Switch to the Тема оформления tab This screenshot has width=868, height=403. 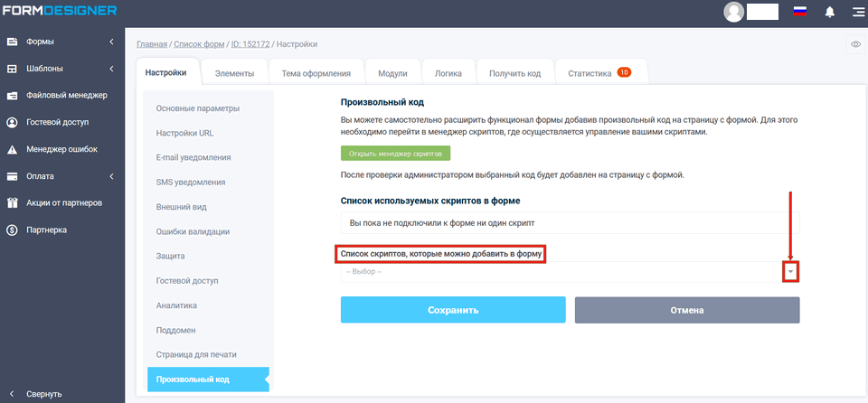pyautogui.click(x=316, y=73)
